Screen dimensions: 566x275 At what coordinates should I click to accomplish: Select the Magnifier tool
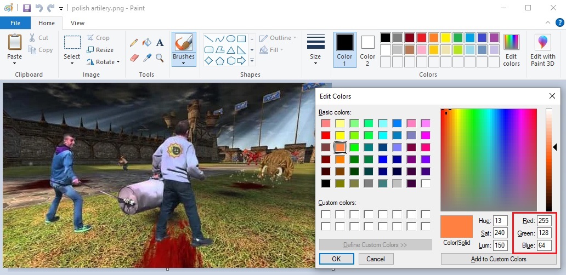pyautogui.click(x=160, y=58)
